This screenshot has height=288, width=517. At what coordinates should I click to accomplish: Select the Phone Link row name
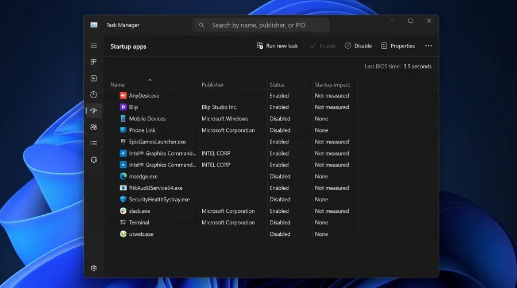[142, 130]
